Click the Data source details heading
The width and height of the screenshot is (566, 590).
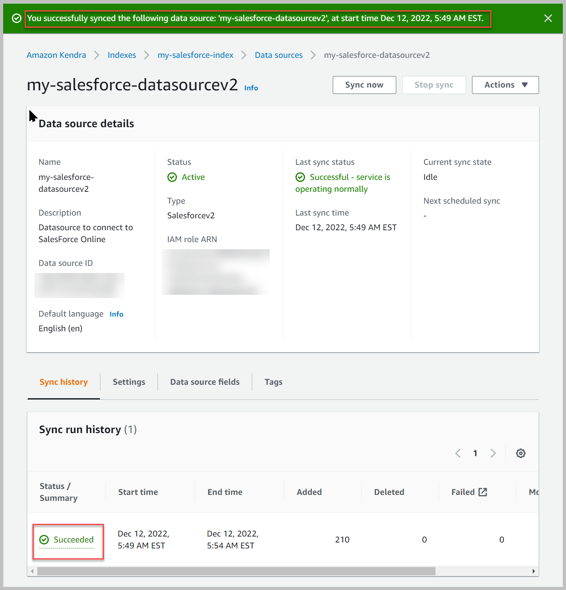click(86, 124)
